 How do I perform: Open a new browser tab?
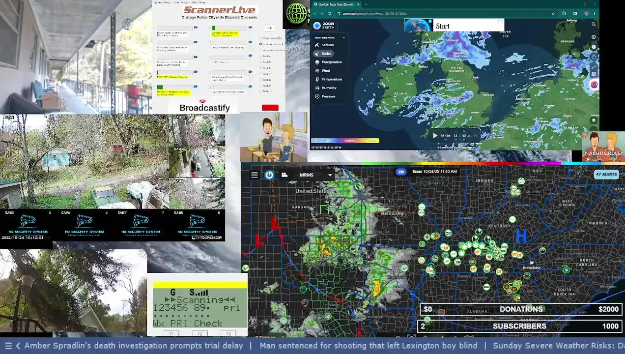click(x=366, y=4)
